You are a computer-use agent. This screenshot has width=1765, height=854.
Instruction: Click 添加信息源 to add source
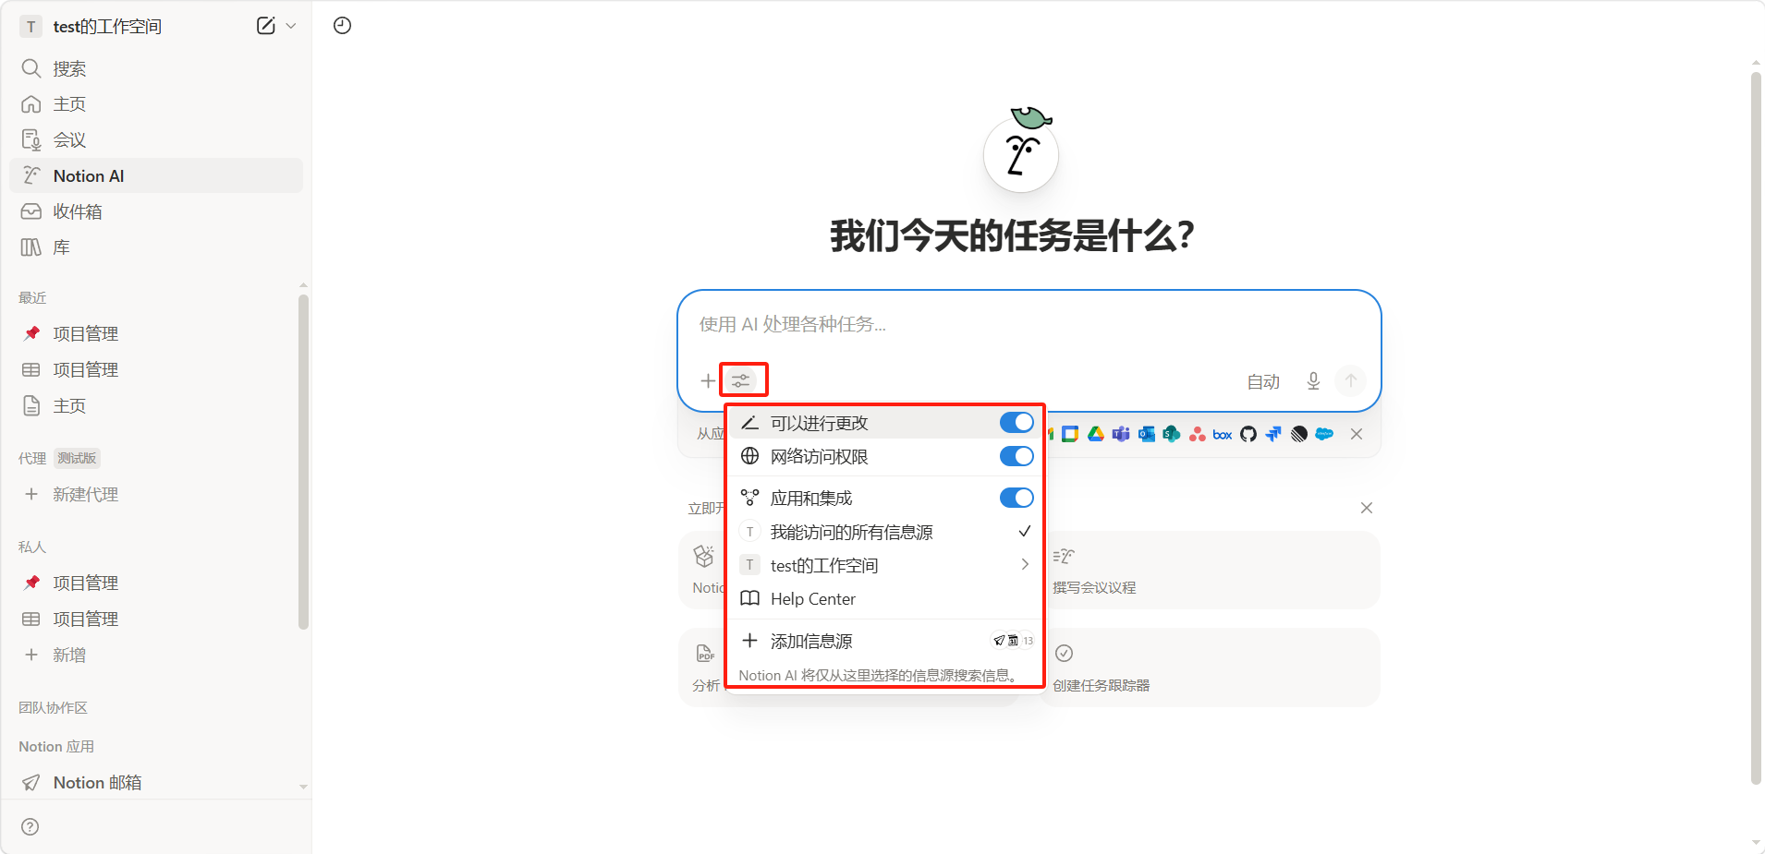coord(811,641)
